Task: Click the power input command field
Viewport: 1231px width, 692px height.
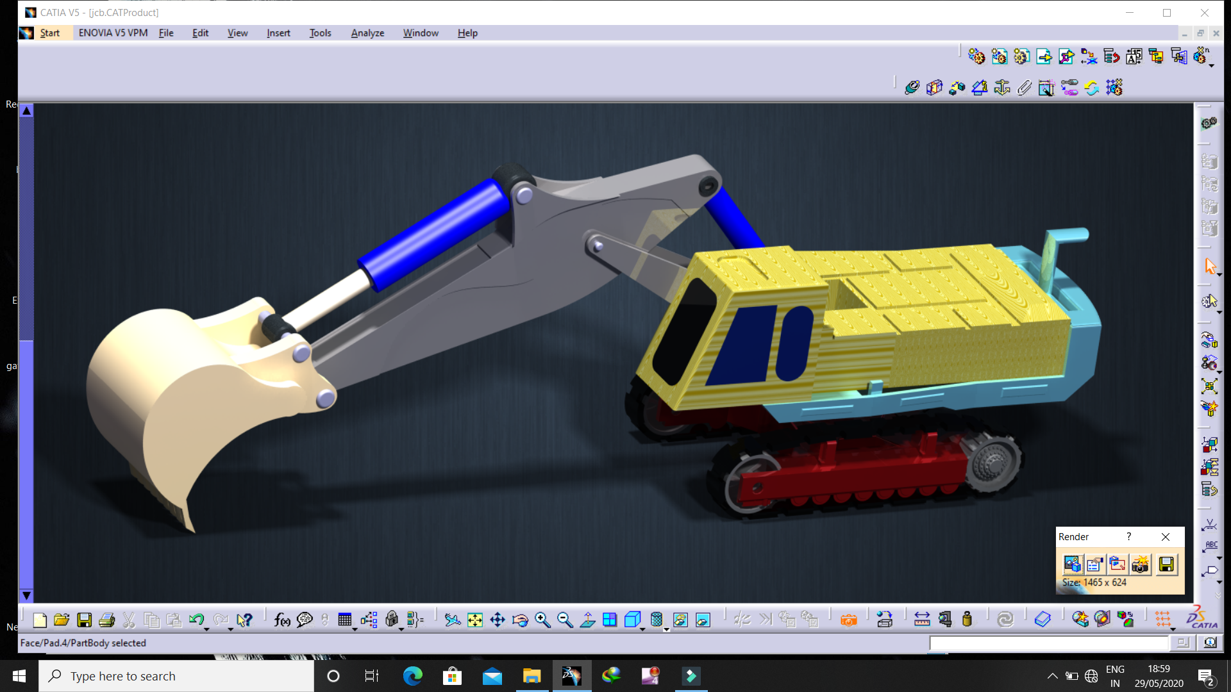Action: tap(1049, 643)
